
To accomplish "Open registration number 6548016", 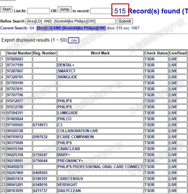I will (x=40, y=185).
